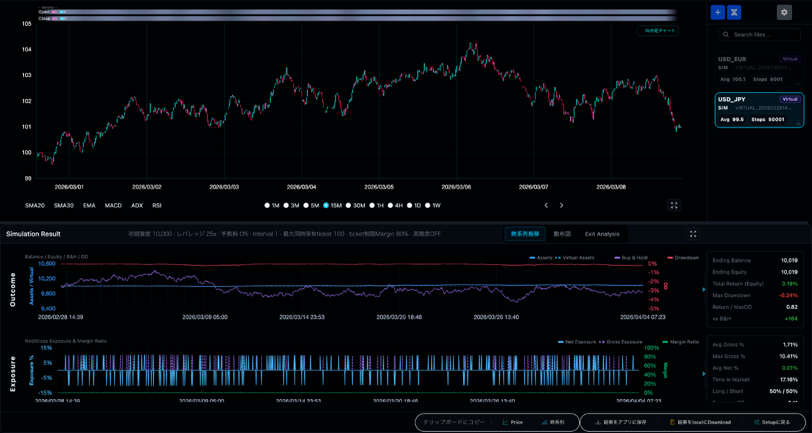
Task: Toggle the SMA20 indicator
Action: coord(34,205)
